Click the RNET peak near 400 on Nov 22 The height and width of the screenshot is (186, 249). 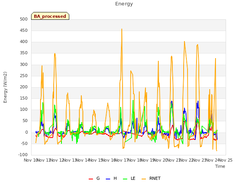[x=184, y=41]
